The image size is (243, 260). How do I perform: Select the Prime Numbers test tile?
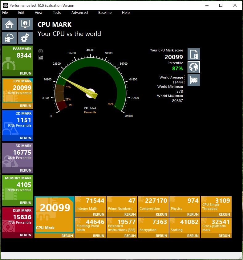click(122, 204)
